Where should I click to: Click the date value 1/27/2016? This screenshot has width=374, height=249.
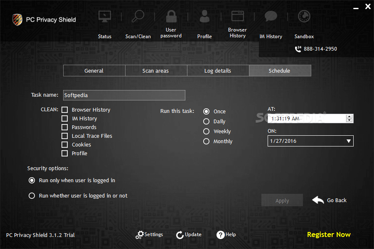point(283,141)
